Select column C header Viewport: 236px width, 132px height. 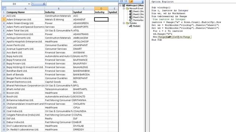[84, 8]
